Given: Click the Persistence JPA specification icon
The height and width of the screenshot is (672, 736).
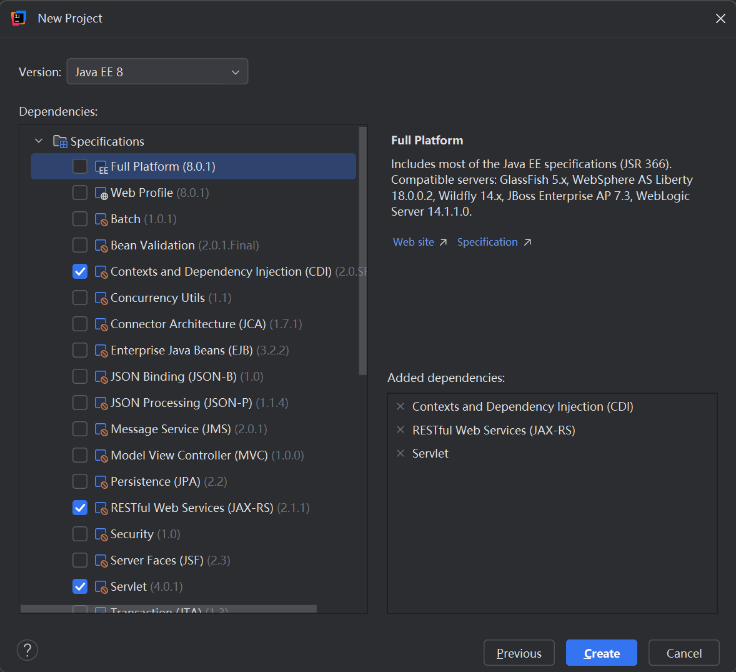Looking at the screenshot, I should pyautogui.click(x=101, y=483).
